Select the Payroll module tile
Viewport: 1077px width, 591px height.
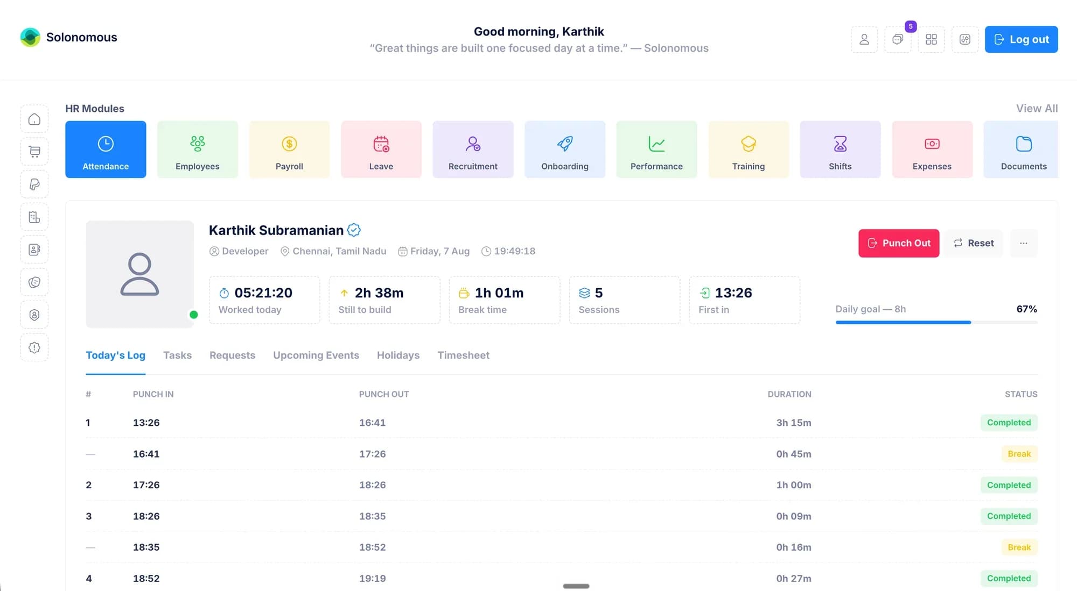pos(289,149)
